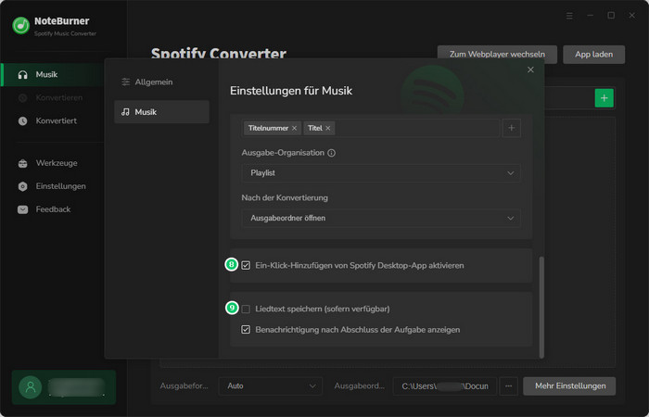Click the toolbox icon beside Werkzeuge

(x=23, y=163)
